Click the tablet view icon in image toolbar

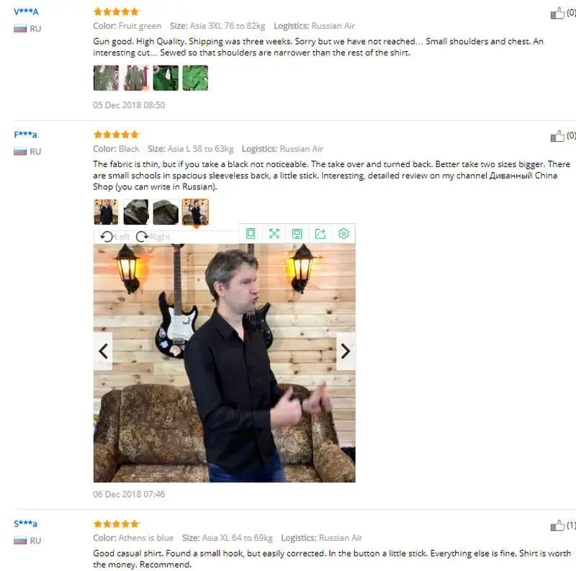pyautogui.click(x=251, y=234)
